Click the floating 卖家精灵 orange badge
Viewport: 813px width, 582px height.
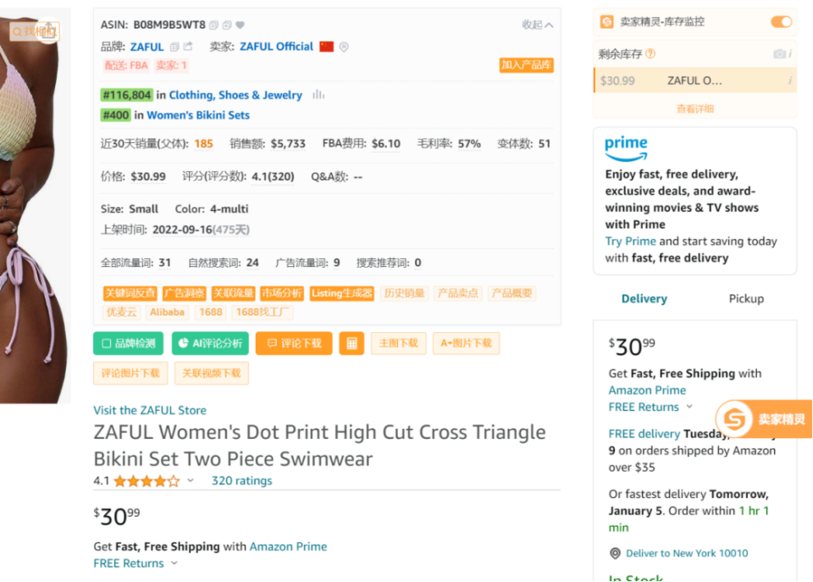(763, 418)
